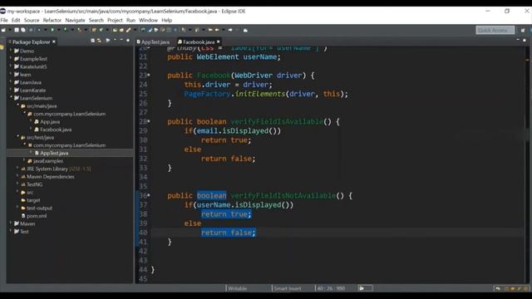Open the dropdown arrow next to New icon
The width and height of the screenshot is (532, 299).
[10, 30]
